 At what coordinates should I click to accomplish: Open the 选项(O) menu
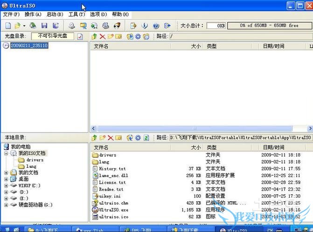point(98,14)
